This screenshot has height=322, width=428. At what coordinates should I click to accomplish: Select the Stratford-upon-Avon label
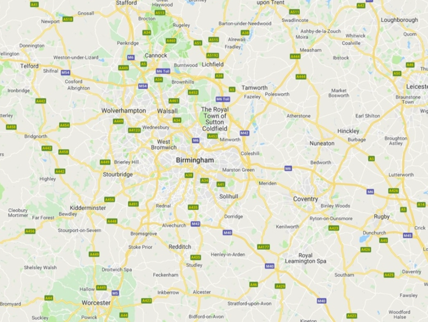click(249, 304)
